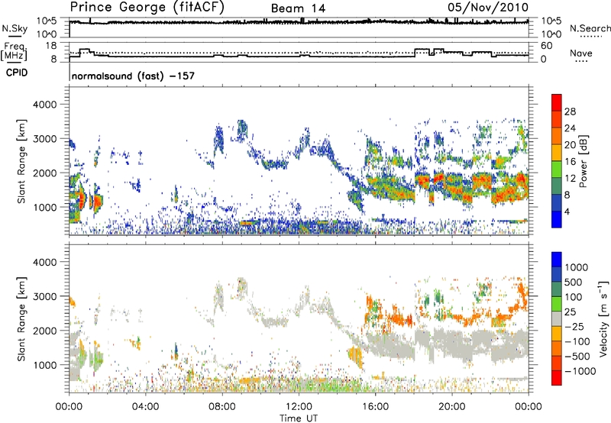Click power colorbar label "24"
Screen dimensions: 611x423
click(570, 128)
